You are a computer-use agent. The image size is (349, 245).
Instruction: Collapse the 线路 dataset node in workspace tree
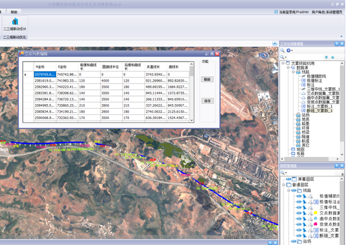click(x=294, y=72)
